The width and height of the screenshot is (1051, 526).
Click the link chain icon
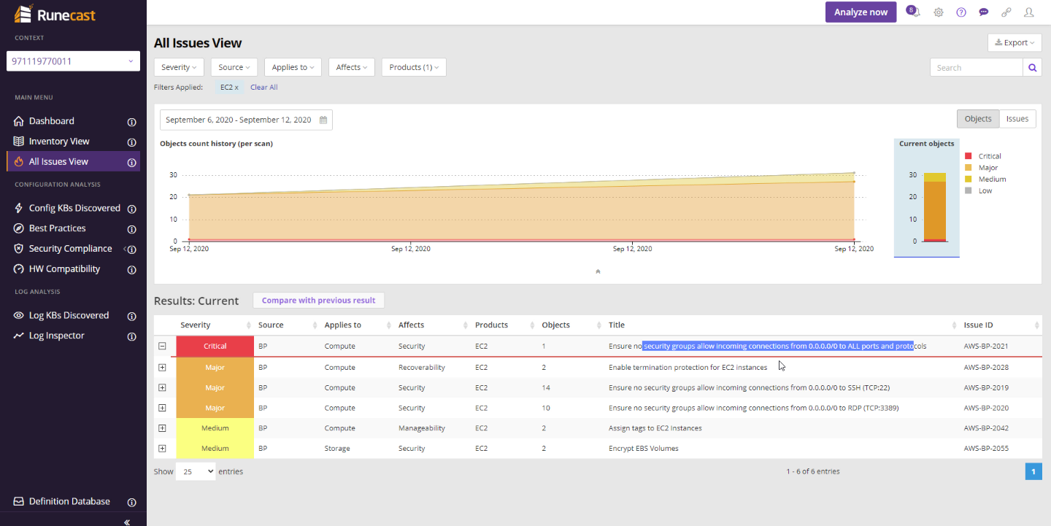1006,12
